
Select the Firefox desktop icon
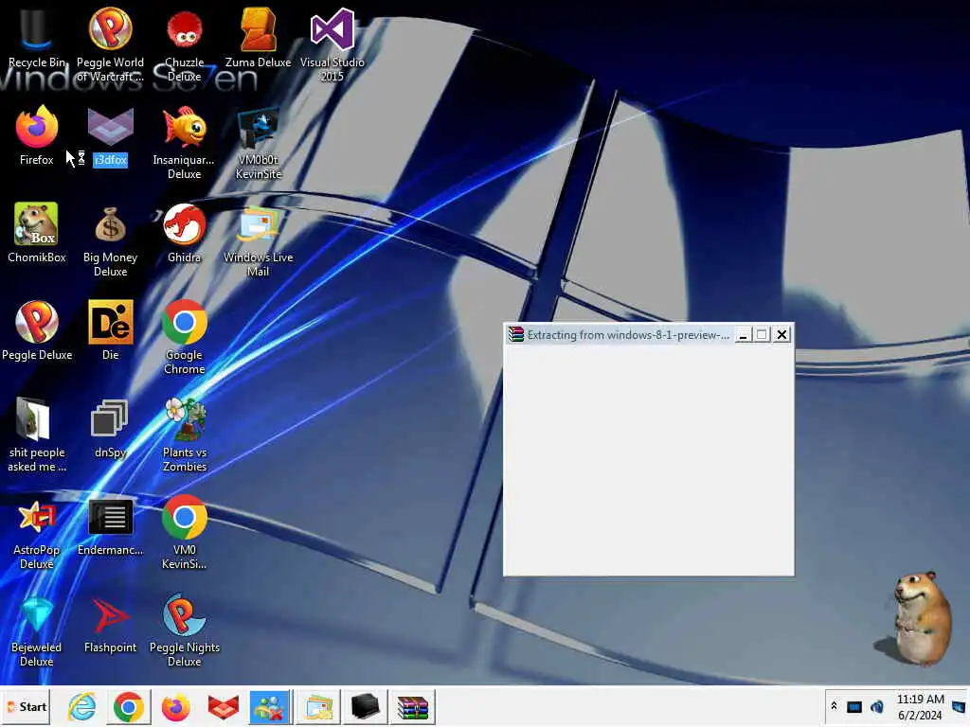37,136
